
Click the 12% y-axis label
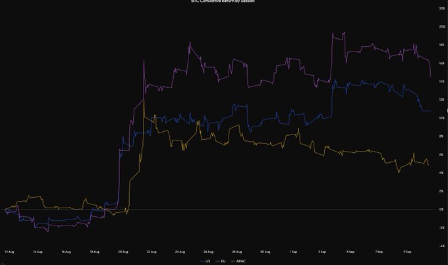442,100
